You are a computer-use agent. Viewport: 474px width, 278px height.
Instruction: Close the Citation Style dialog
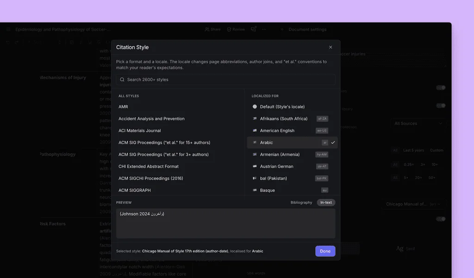click(331, 47)
